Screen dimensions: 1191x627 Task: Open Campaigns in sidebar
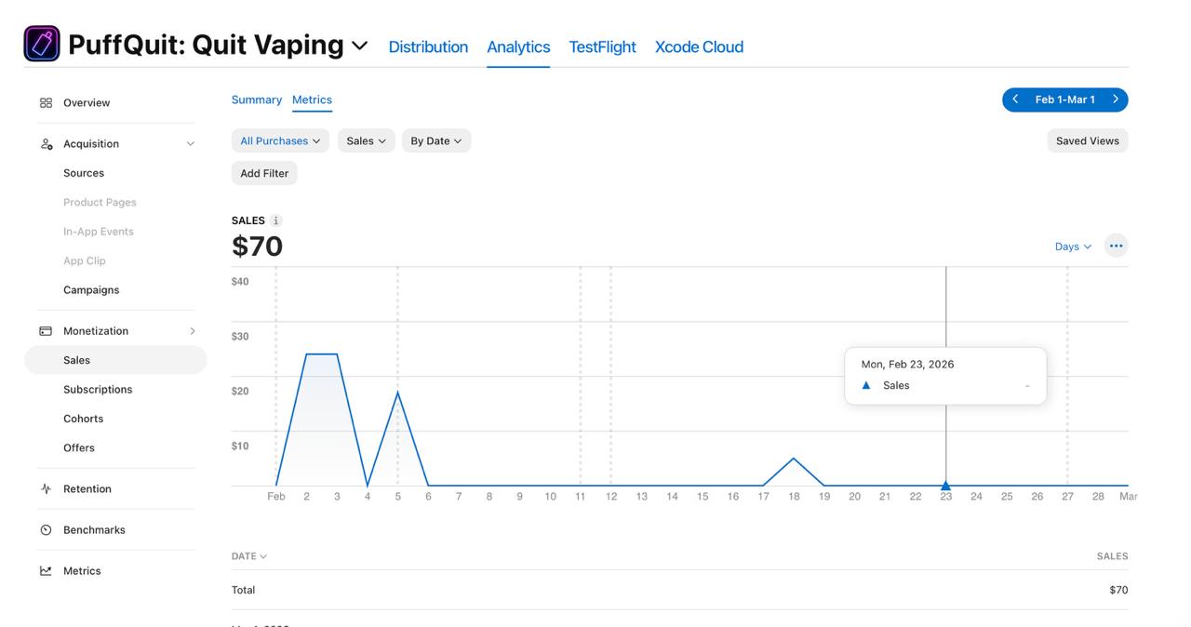tap(91, 290)
